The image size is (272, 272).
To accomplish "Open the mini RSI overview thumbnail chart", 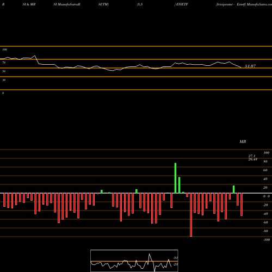I will coord(134,261).
